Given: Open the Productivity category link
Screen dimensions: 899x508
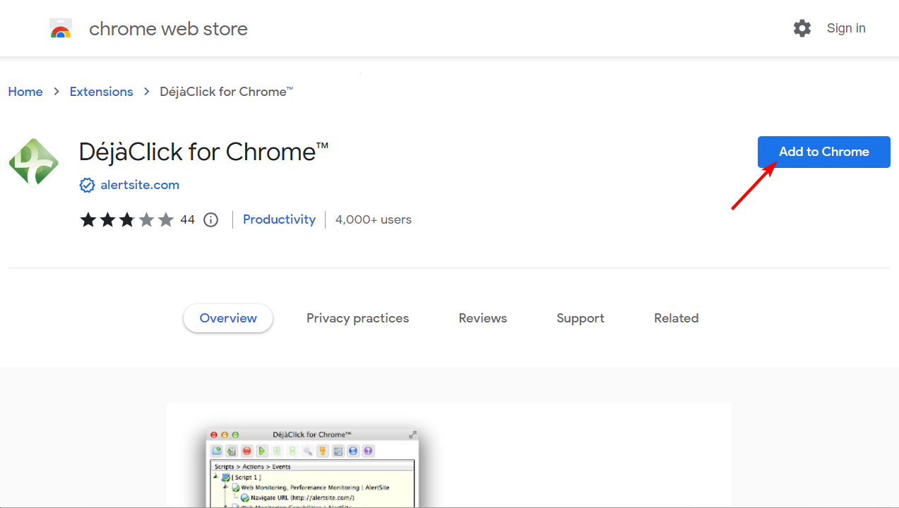Looking at the screenshot, I should point(279,219).
